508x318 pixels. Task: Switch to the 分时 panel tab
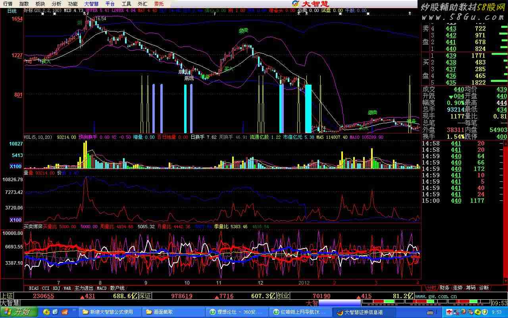tap(431, 288)
